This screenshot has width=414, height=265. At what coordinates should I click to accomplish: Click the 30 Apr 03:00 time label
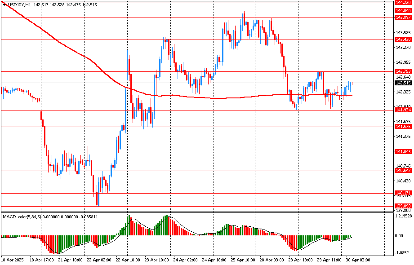tap(359, 260)
